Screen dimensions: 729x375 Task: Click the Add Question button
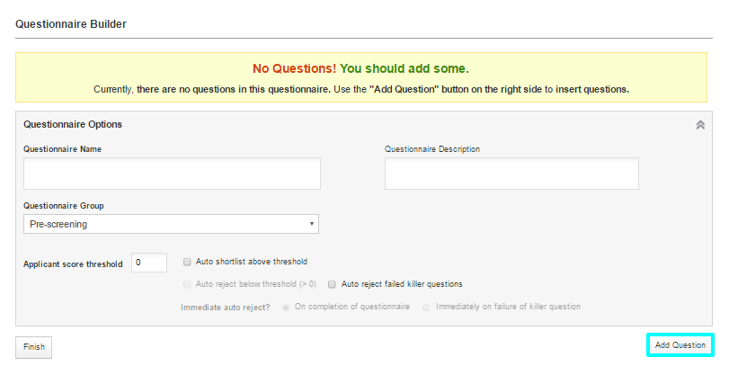pos(680,345)
